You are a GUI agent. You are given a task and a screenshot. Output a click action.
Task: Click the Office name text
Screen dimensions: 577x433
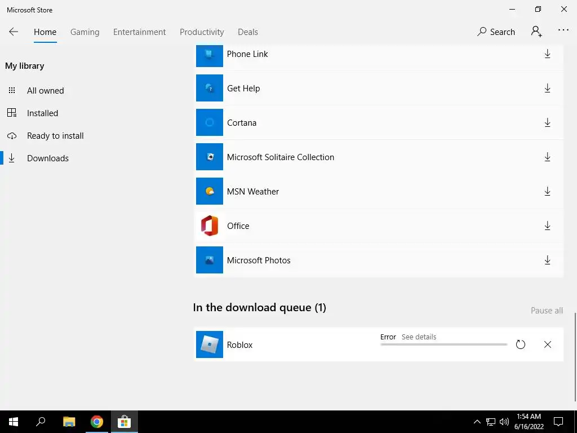238,226
